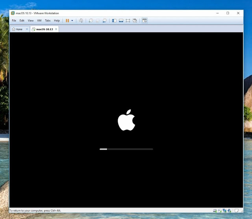This screenshot has height=219, width=252.
Task: Open the snapshot manager
Action: (104, 21)
